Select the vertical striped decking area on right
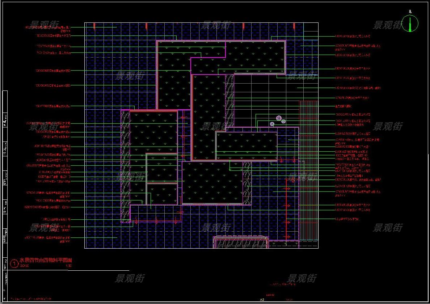This screenshot has height=304, width=430. pyautogui.click(x=308, y=170)
